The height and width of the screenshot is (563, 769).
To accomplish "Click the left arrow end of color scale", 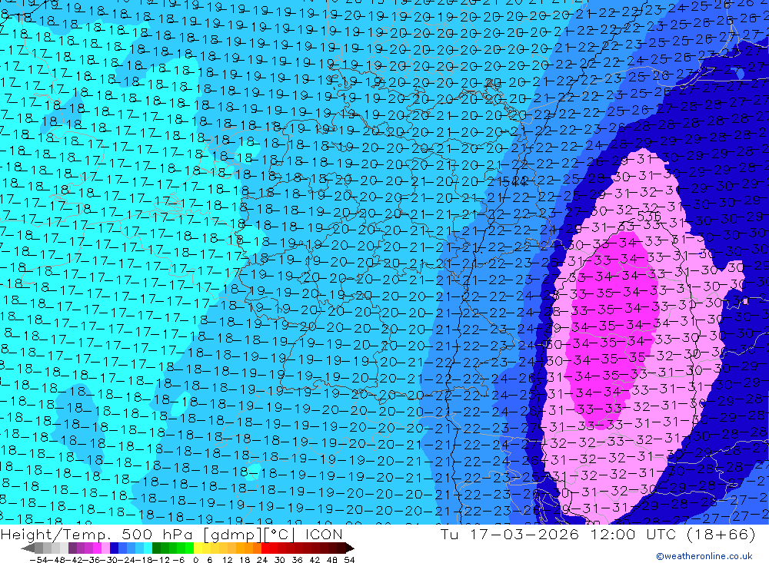I will [28, 548].
